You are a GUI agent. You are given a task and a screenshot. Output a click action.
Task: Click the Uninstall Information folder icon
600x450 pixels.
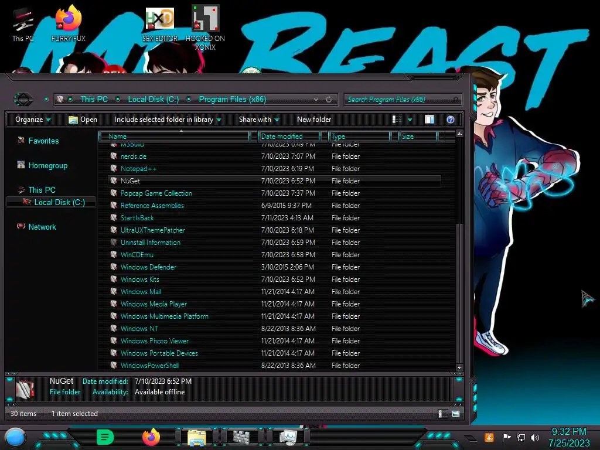coord(114,242)
